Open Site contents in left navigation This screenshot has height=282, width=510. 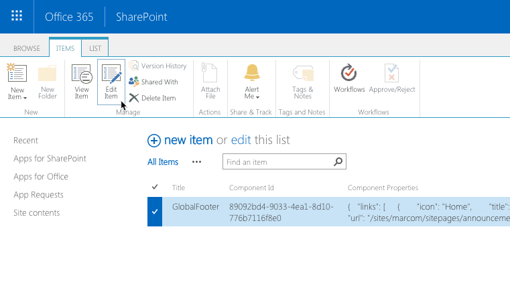[37, 213]
